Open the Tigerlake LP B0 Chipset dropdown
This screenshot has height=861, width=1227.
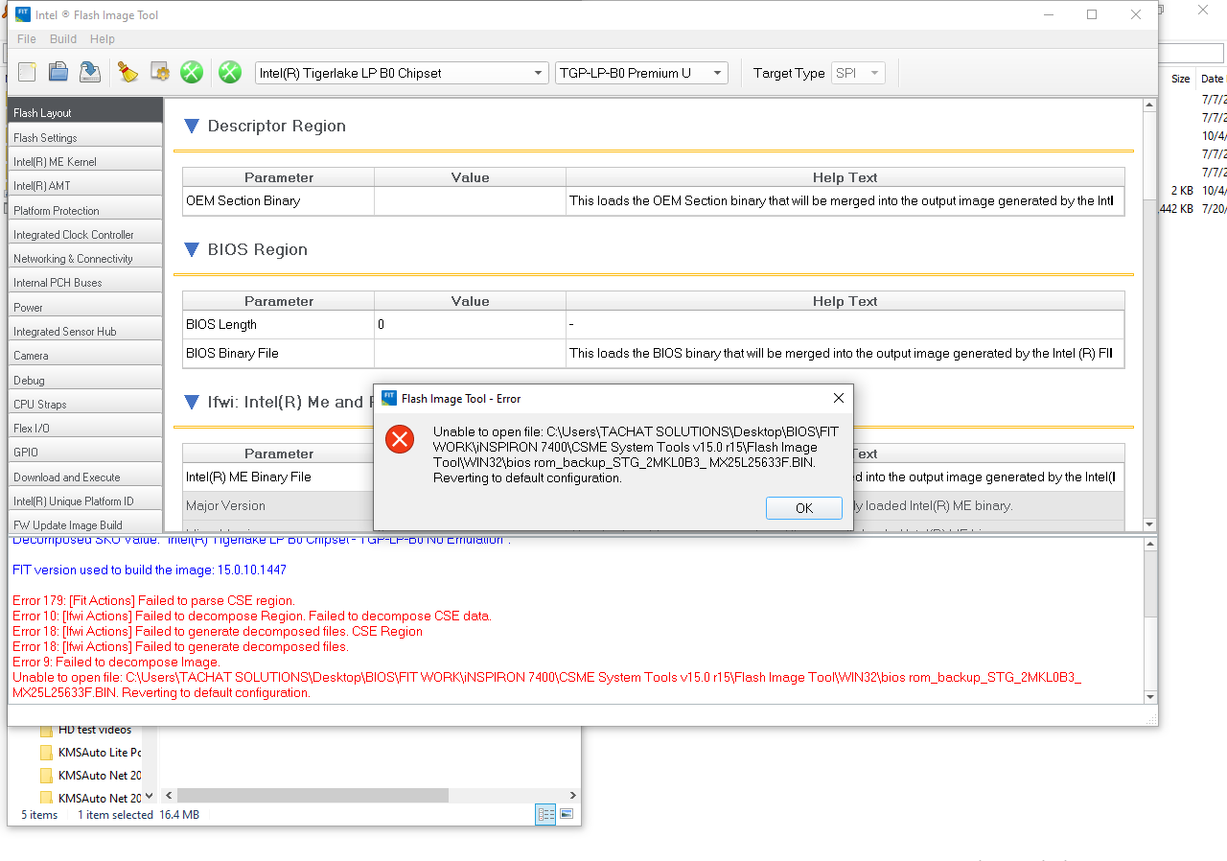tap(401, 73)
